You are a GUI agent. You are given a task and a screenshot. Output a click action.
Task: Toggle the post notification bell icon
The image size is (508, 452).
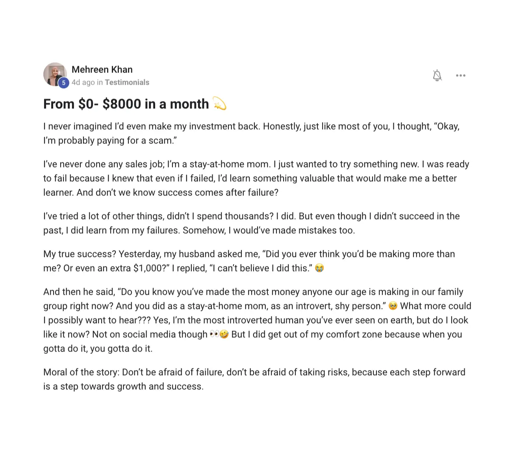point(437,75)
